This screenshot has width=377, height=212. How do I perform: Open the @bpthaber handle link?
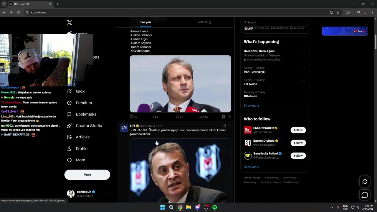pyautogui.click(x=148, y=126)
